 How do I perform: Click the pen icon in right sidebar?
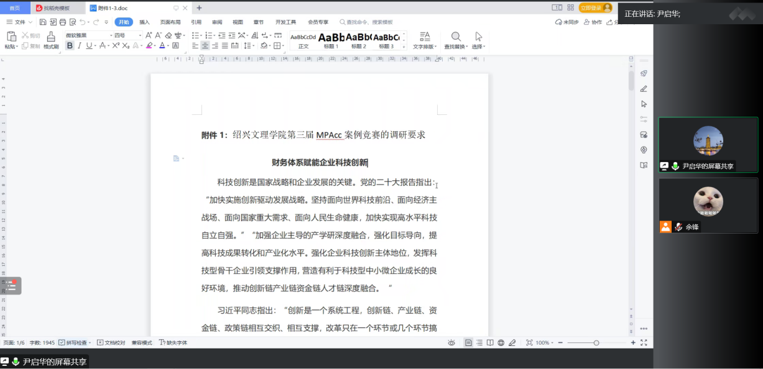point(644,89)
